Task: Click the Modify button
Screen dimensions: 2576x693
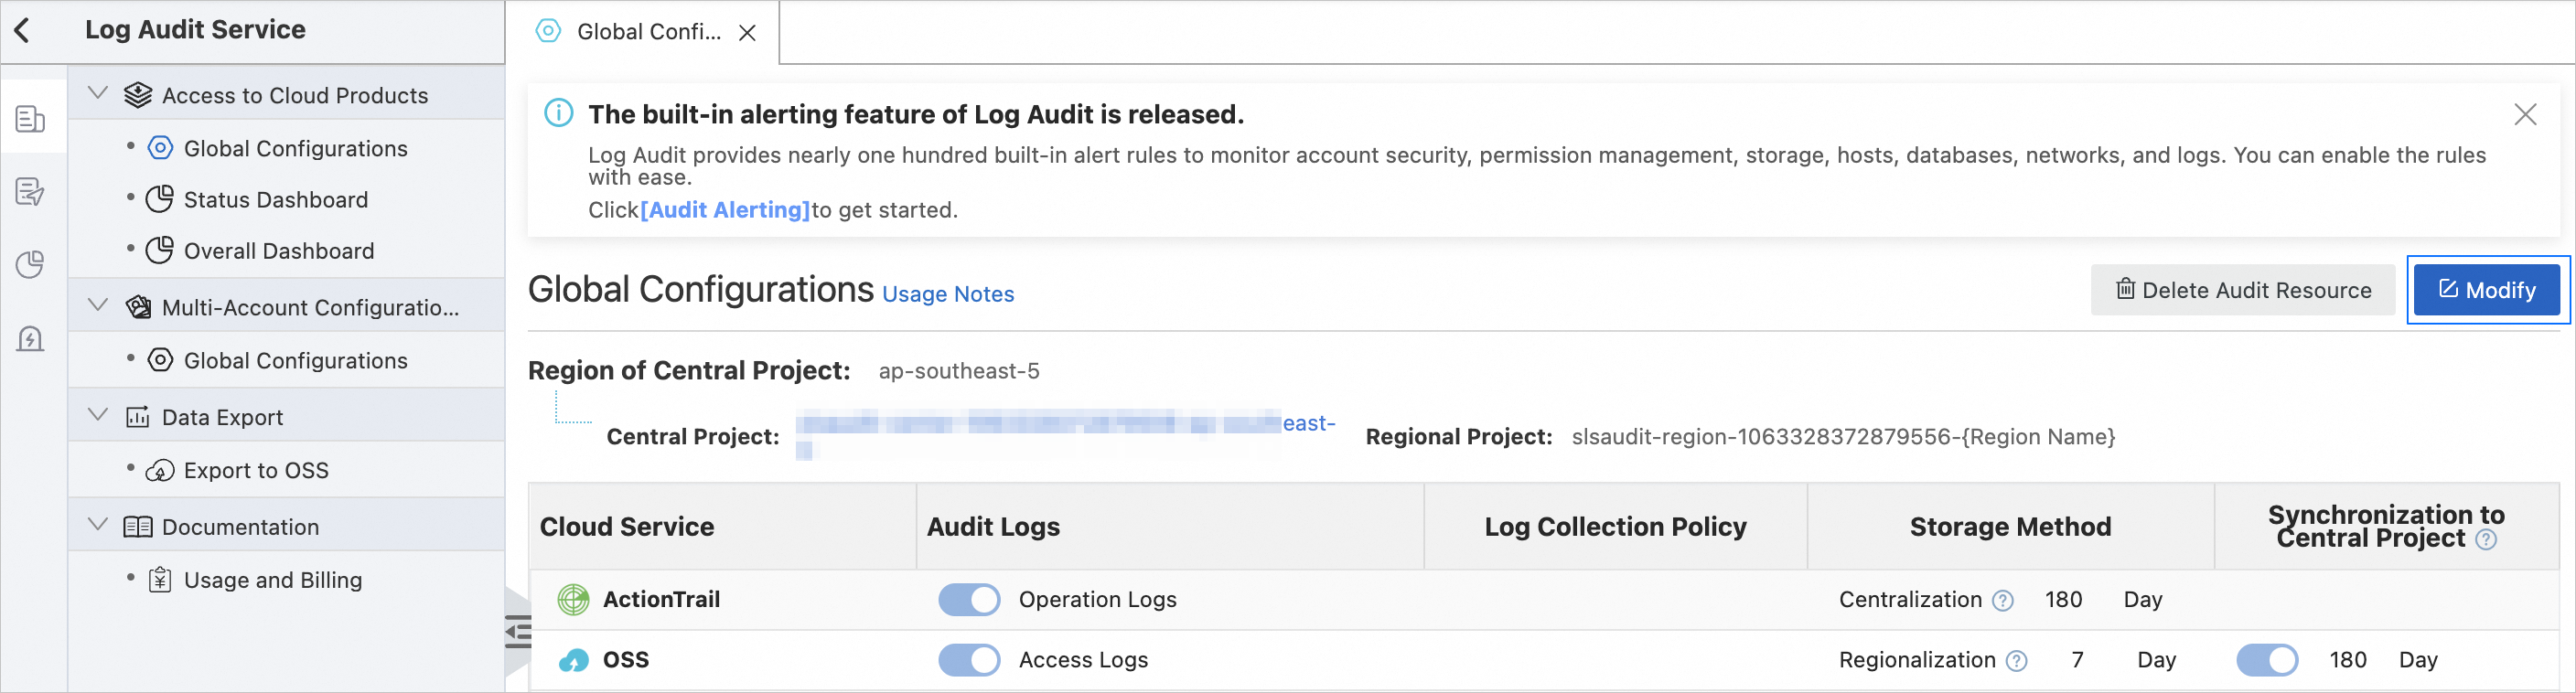Action: pyautogui.click(x=2486, y=290)
